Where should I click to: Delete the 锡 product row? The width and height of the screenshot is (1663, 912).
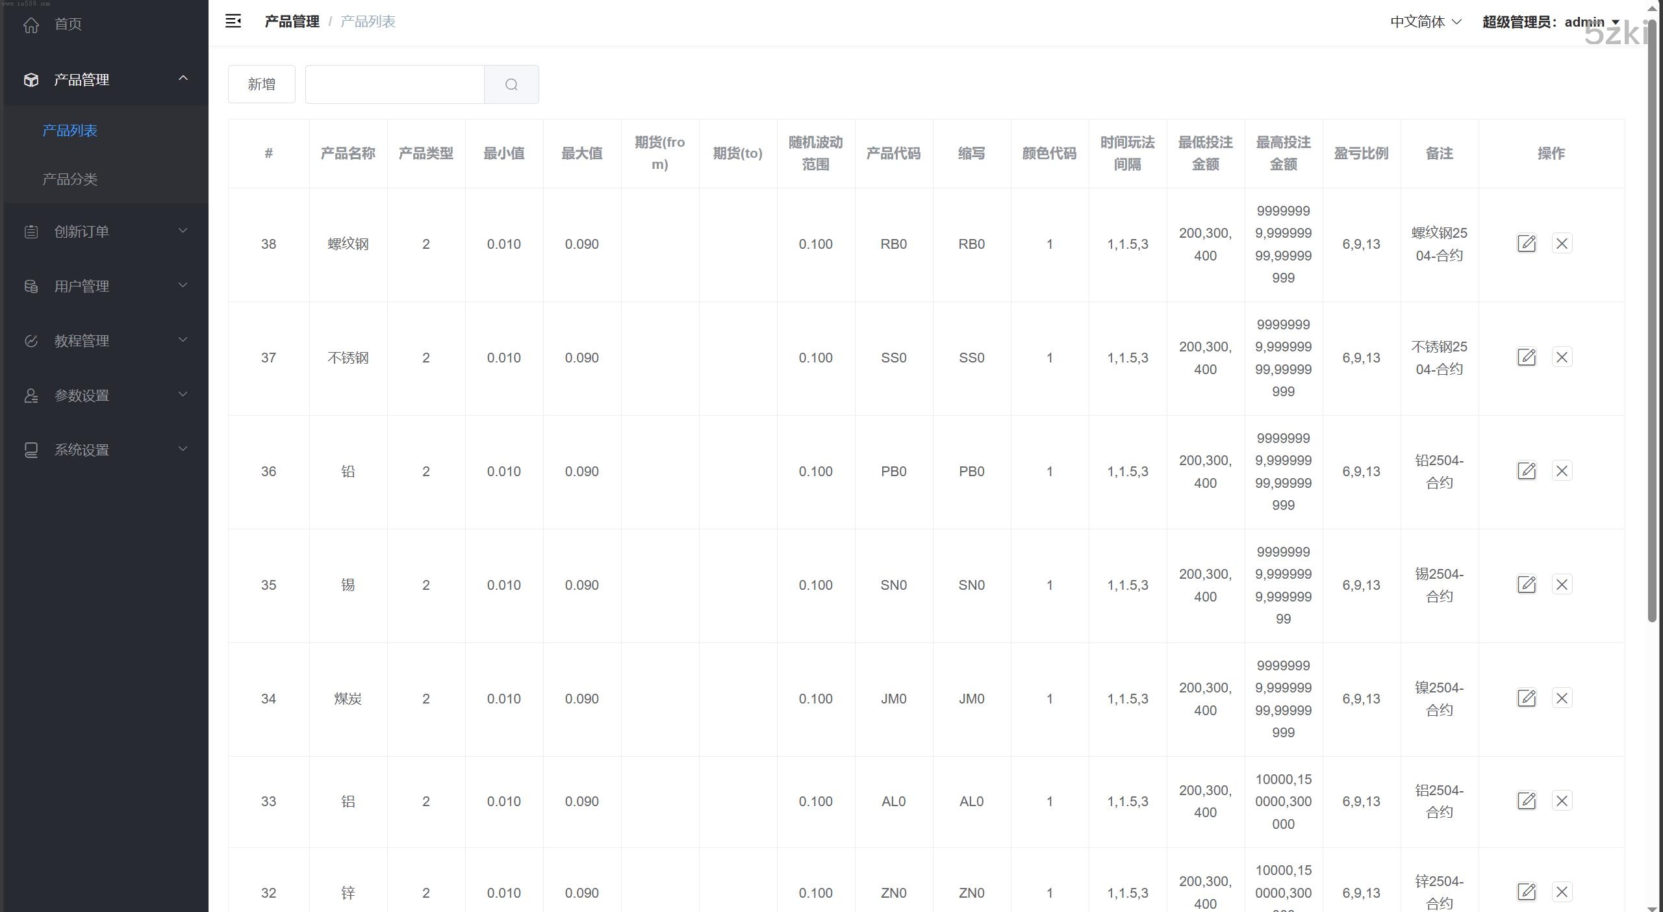coord(1562,585)
